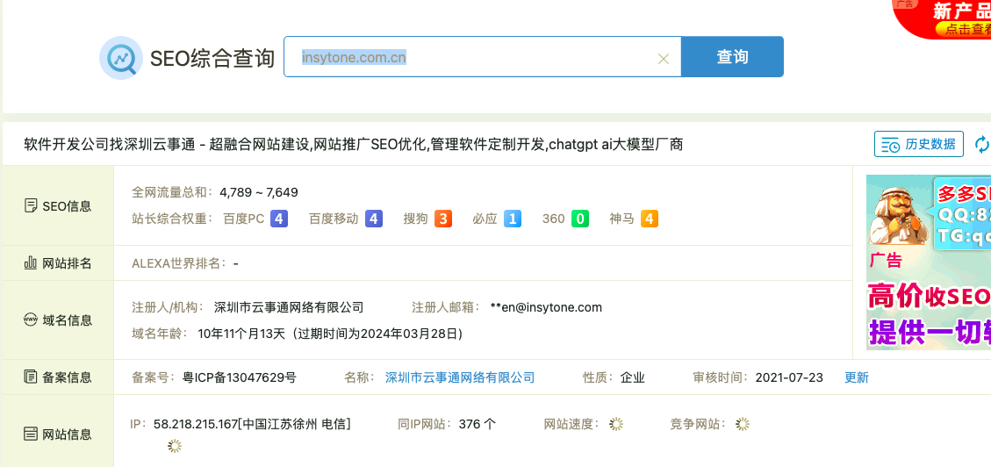Open the 历史数据 history button
The width and height of the screenshot is (991, 467).
(919, 144)
